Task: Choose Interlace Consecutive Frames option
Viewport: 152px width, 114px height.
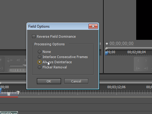Action: click(x=40, y=57)
